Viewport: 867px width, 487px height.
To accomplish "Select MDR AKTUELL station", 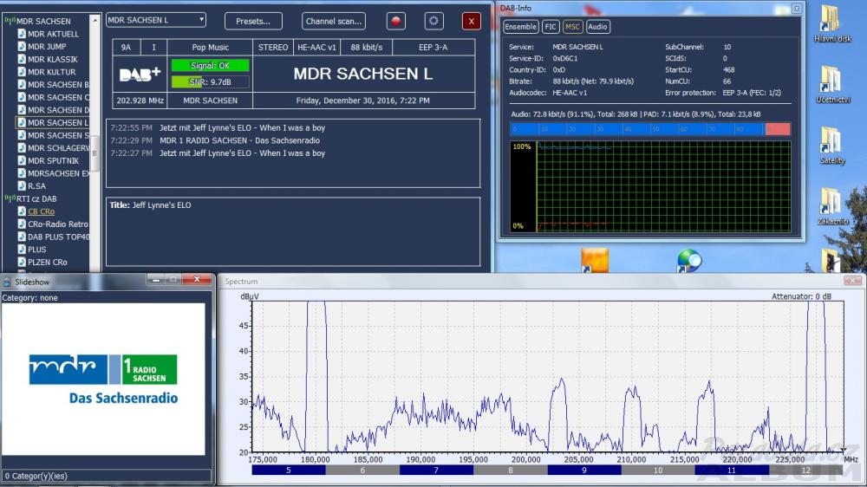I will [x=53, y=34].
